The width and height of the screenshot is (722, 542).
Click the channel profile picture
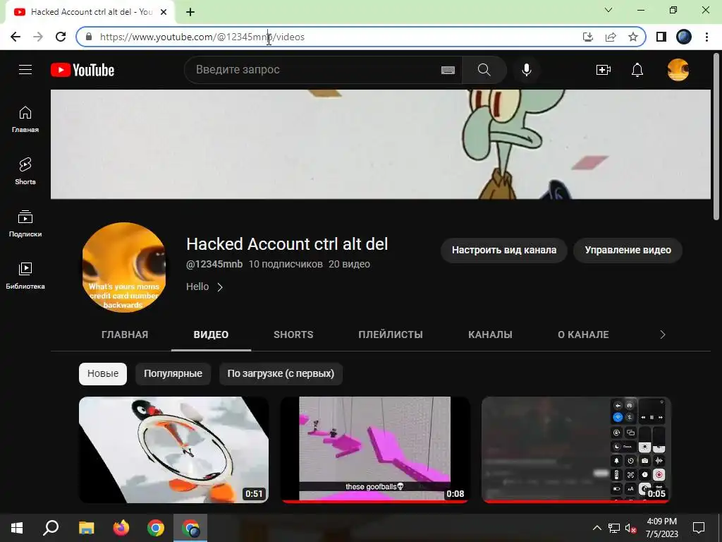pyautogui.click(x=124, y=267)
